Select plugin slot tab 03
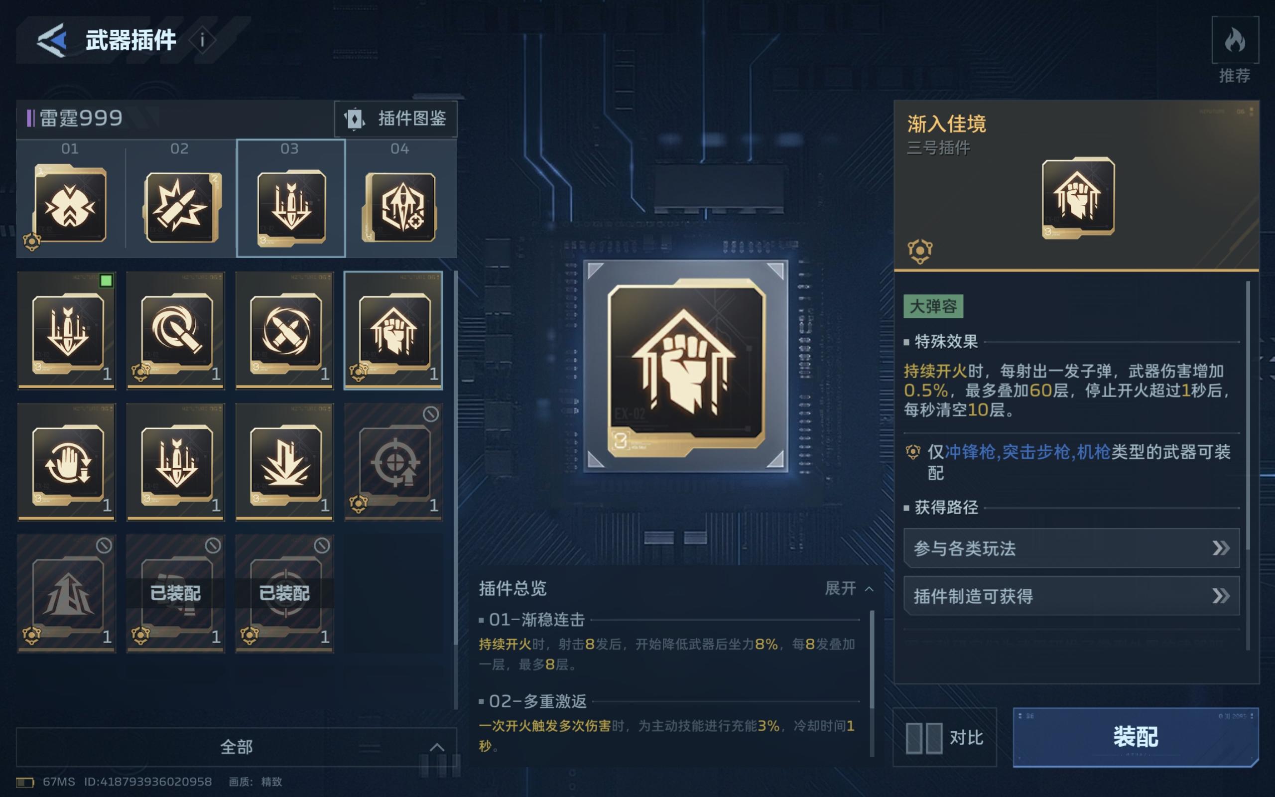1275x797 pixels. [291, 198]
